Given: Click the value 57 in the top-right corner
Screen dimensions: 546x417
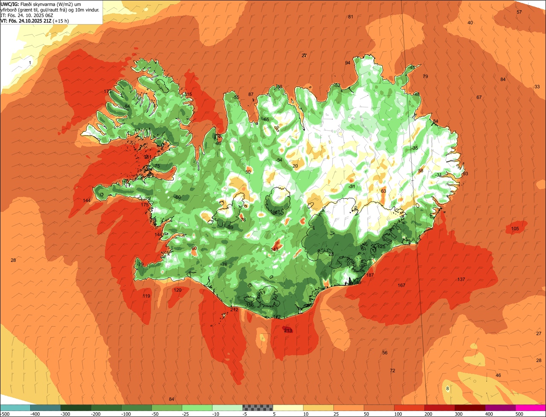Looking at the screenshot, I should (x=519, y=12).
